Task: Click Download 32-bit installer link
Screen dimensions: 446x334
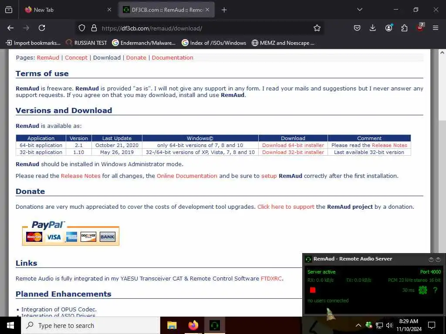Action: click(x=293, y=152)
